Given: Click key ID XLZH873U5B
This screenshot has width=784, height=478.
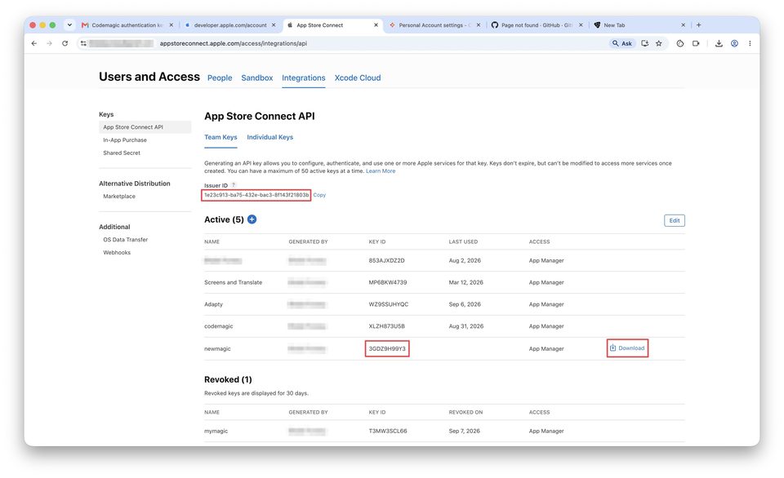Looking at the screenshot, I should click(386, 326).
